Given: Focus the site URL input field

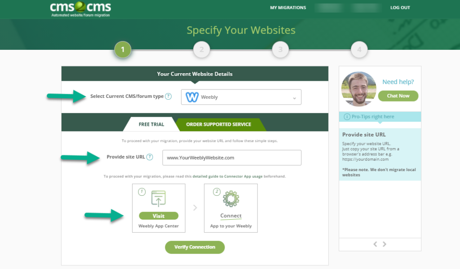Looking at the screenshot, I should click(232, 158).
